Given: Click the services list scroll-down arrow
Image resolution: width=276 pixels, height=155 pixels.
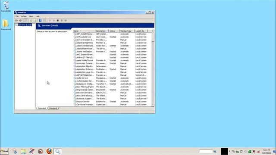Looking at the screenshot, I should 153,105.
